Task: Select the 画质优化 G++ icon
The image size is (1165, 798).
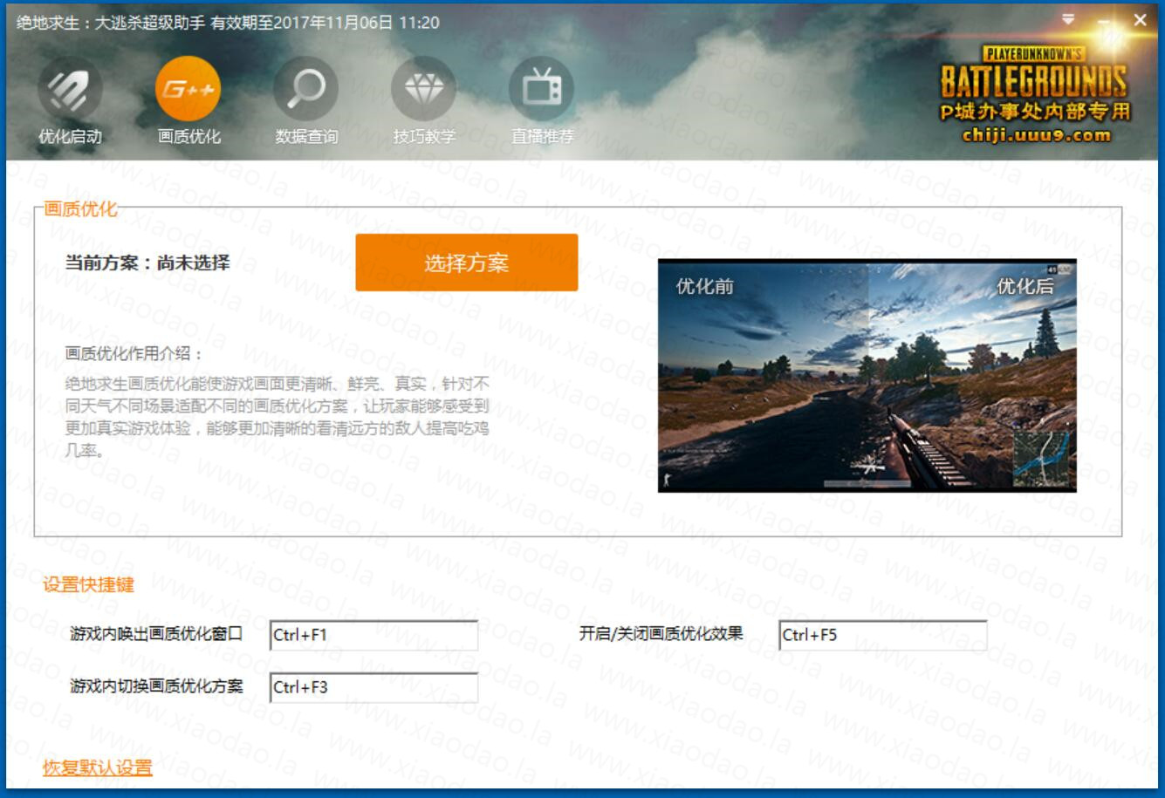Action: pyautogui.click(x=188, y=89)
